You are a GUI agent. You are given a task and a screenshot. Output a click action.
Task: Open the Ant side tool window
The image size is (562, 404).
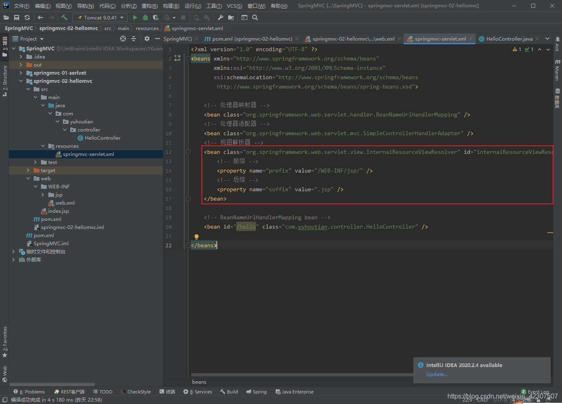558,44
